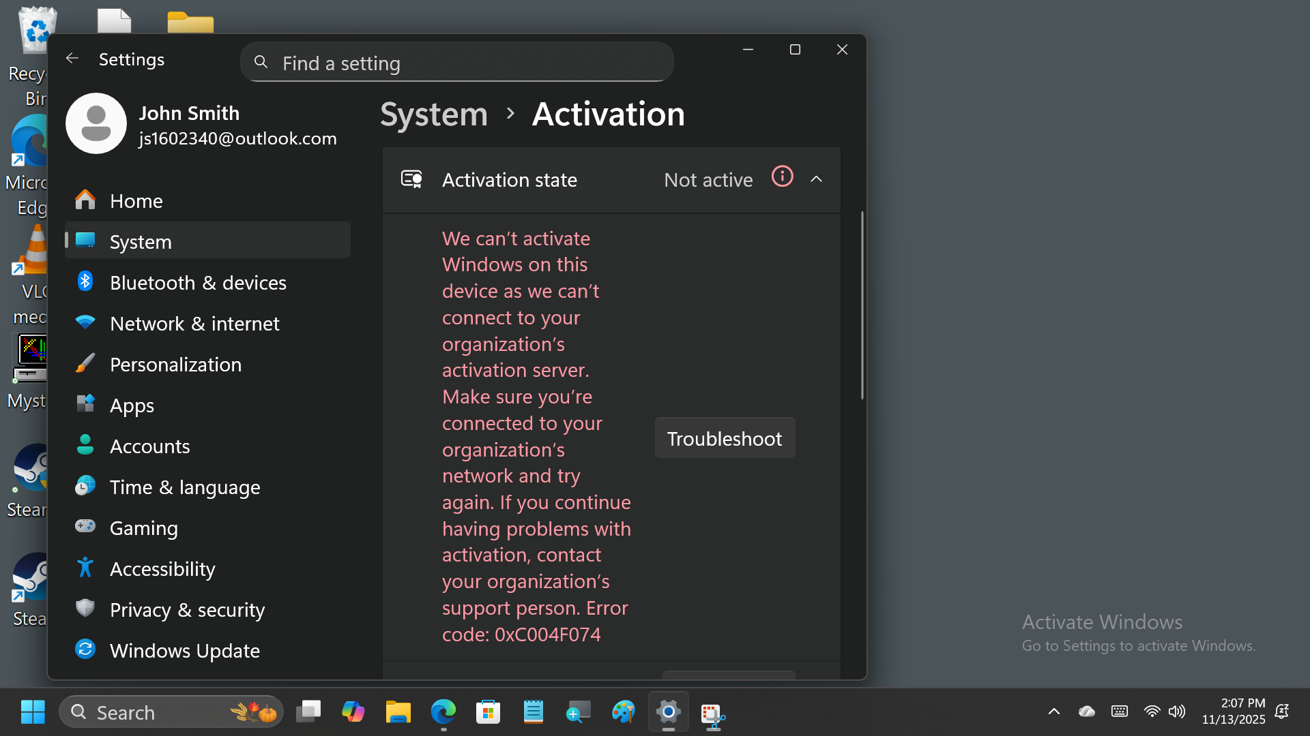
Task: Open the Gaming settings page
Action: coord(143,527)
